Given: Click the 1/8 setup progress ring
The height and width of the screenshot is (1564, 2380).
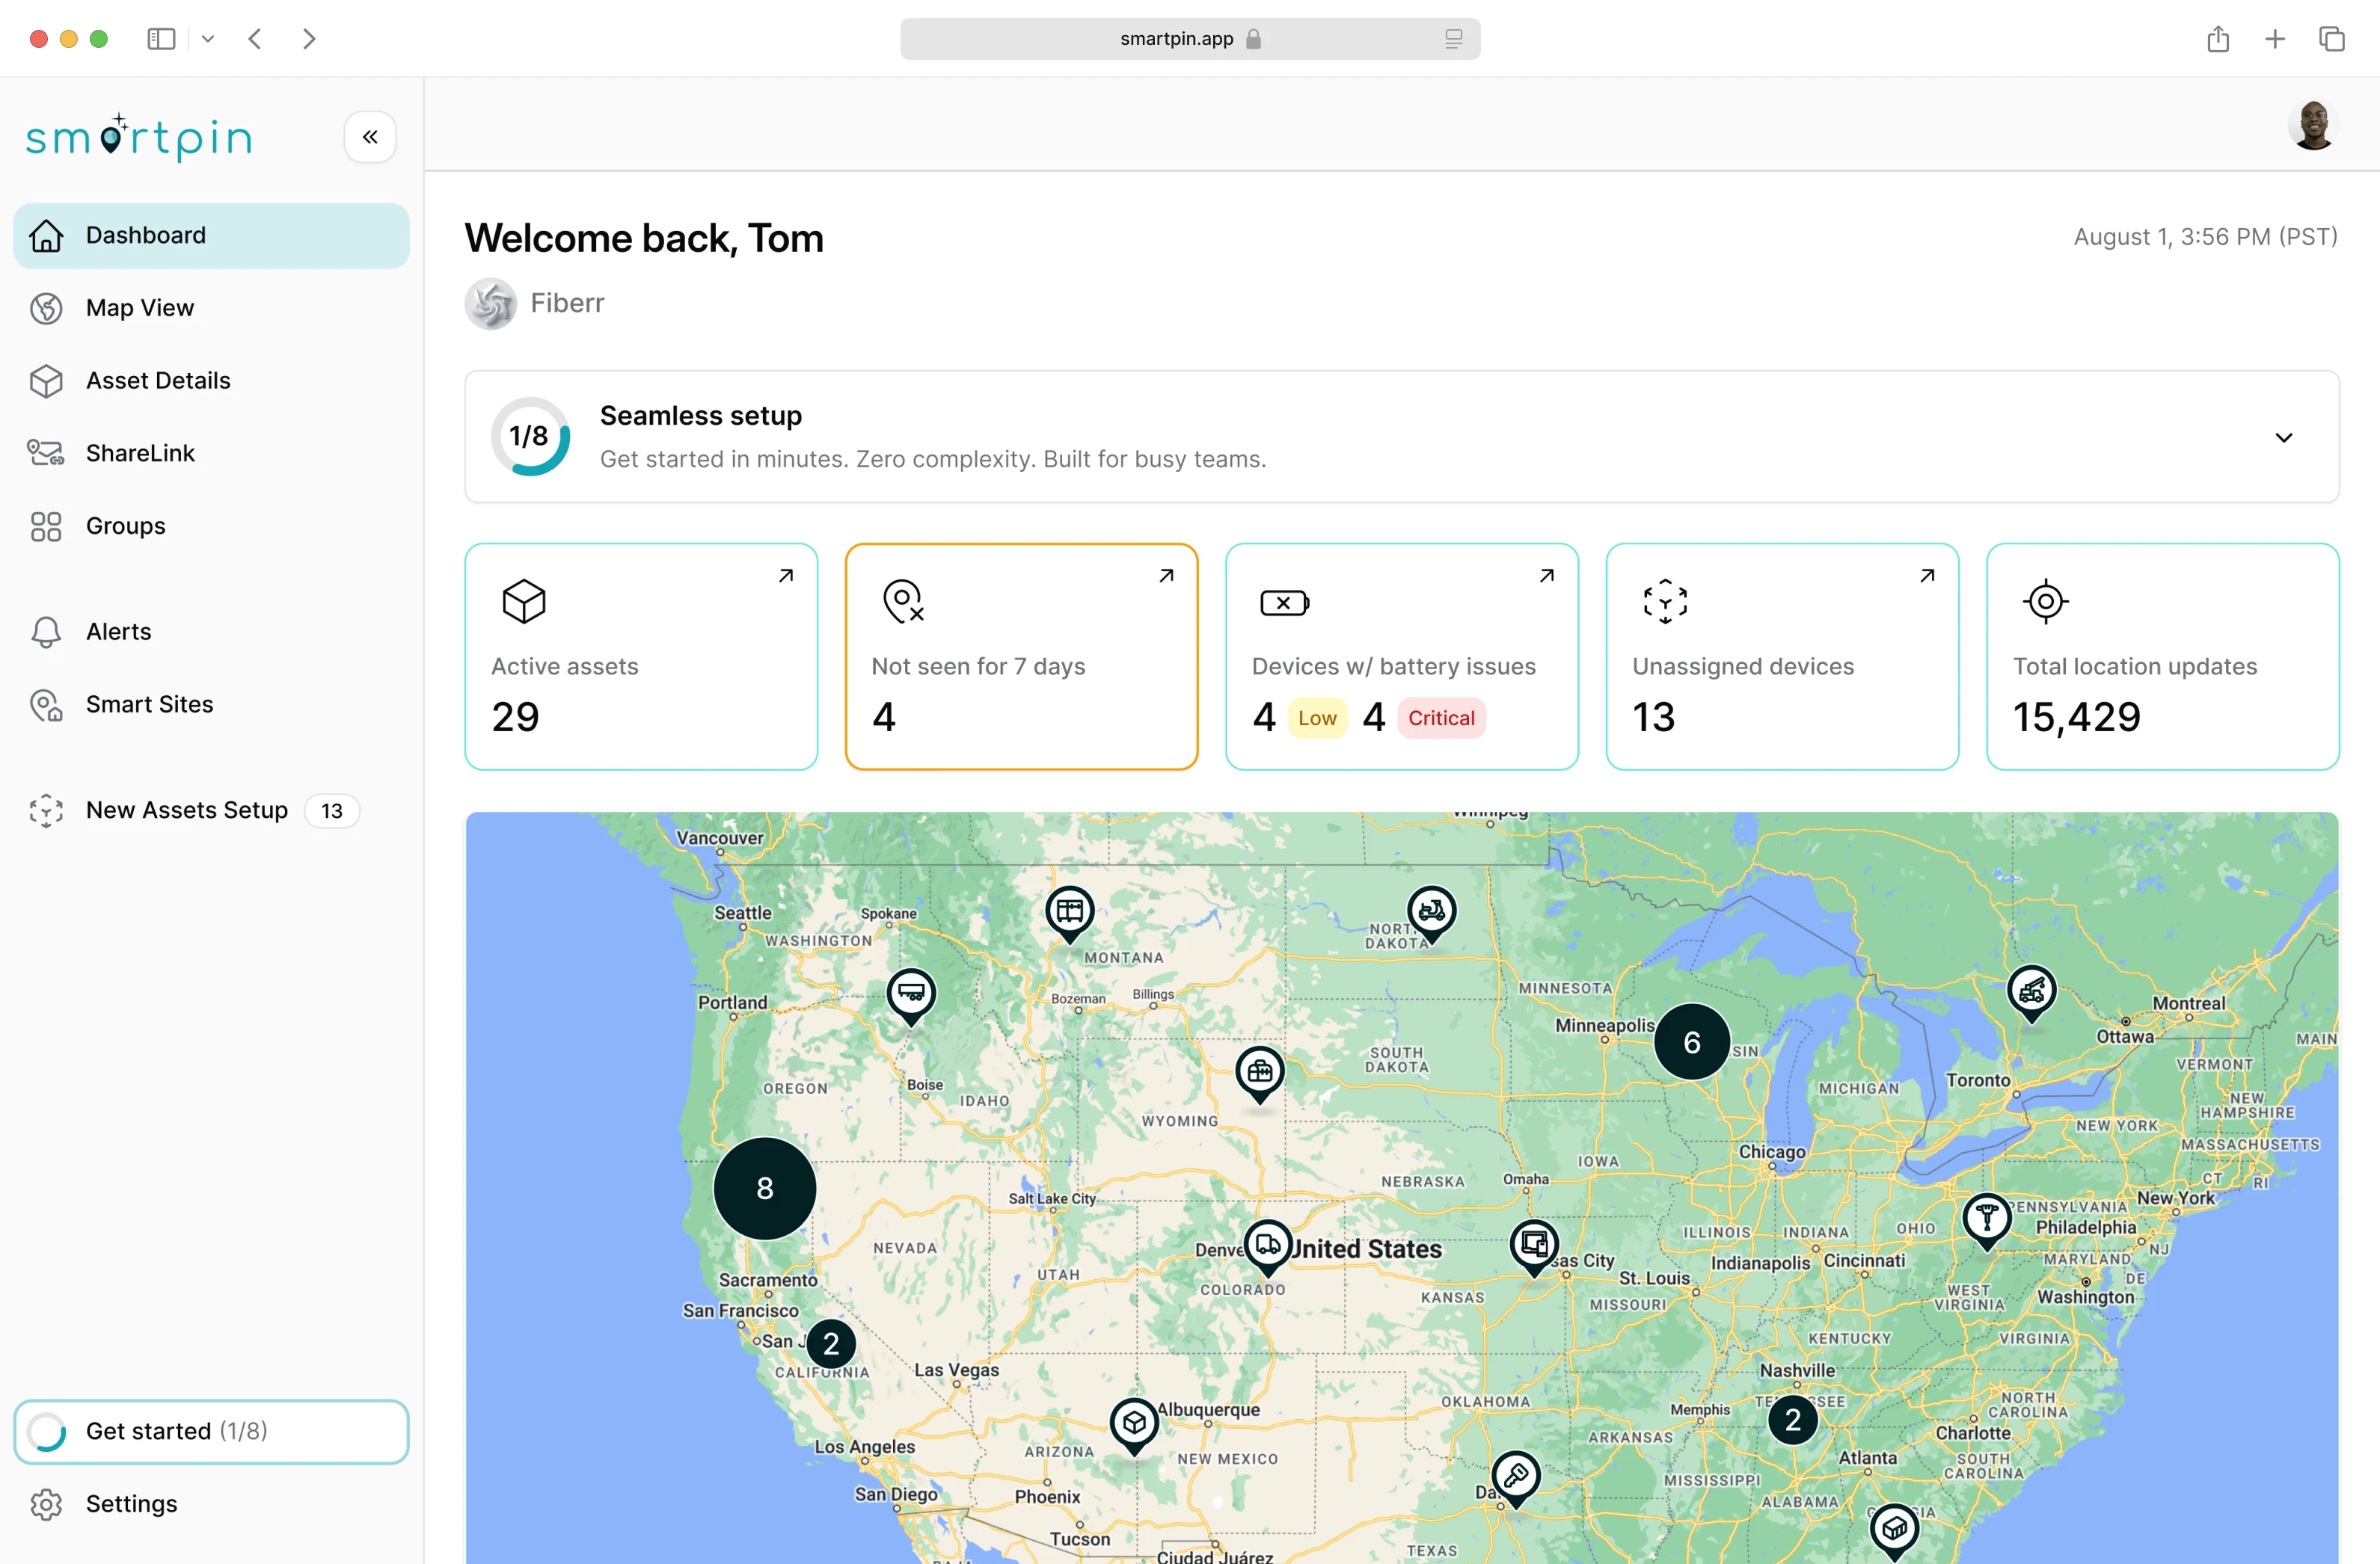Looking at the screenshot, I should point(530,437).
